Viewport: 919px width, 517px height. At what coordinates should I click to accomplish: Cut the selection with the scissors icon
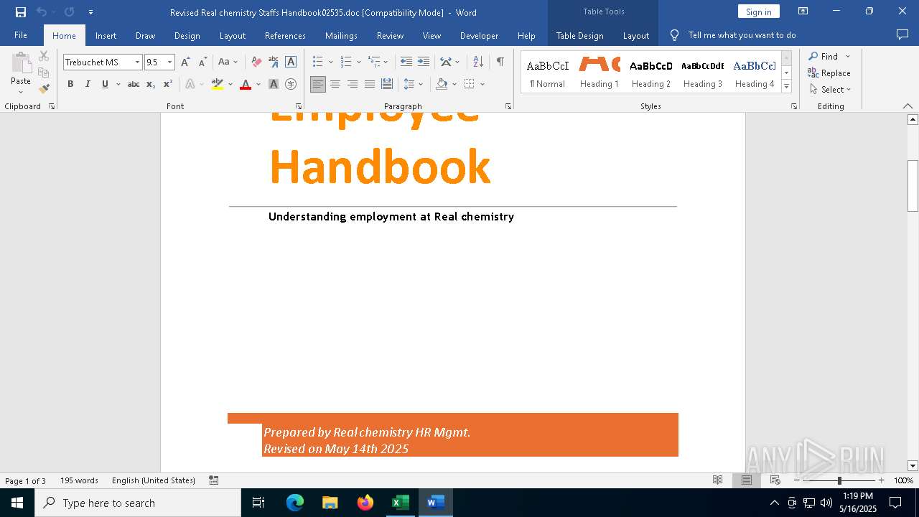pyautogui.click(x=44, y=56)
